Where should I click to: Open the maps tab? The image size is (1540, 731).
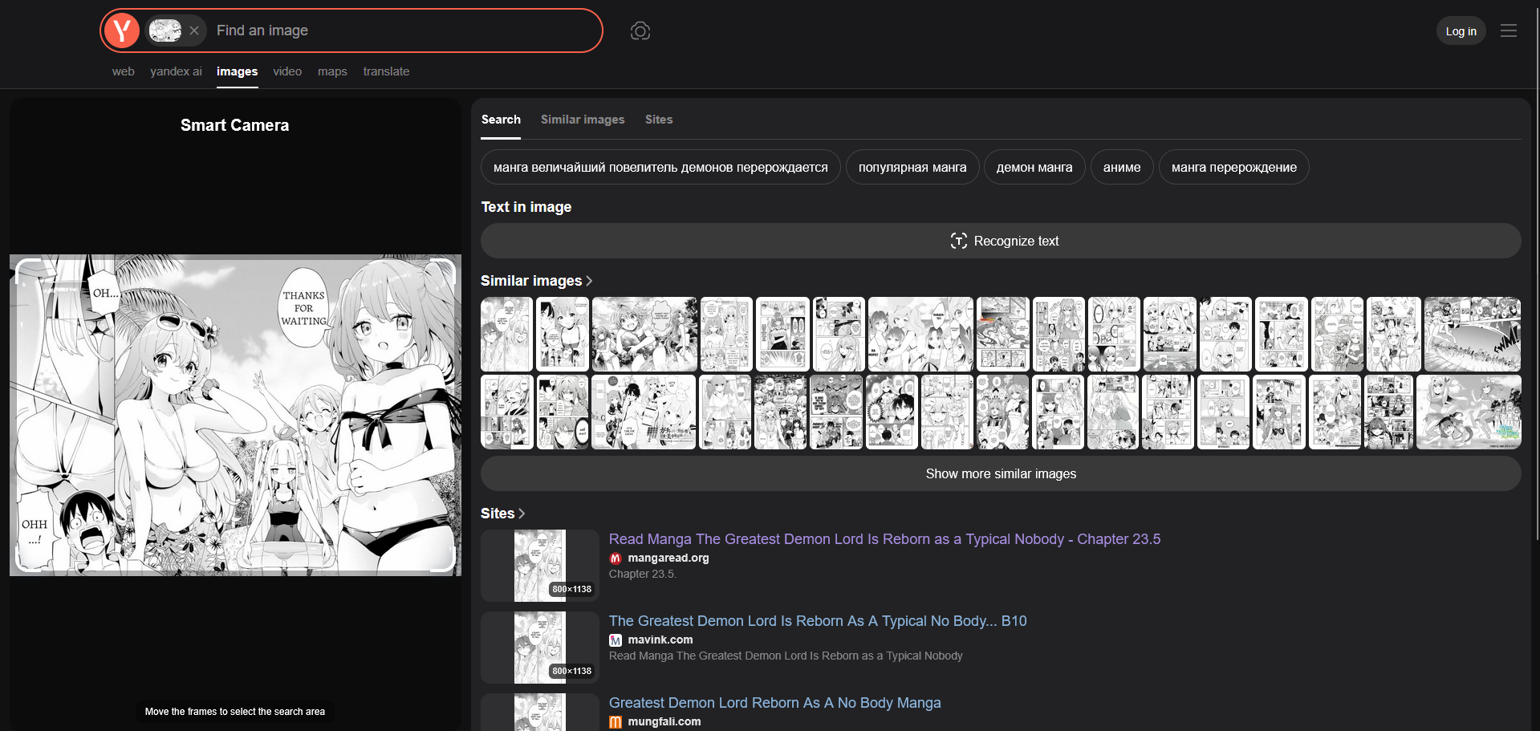[x=332, y=71]
